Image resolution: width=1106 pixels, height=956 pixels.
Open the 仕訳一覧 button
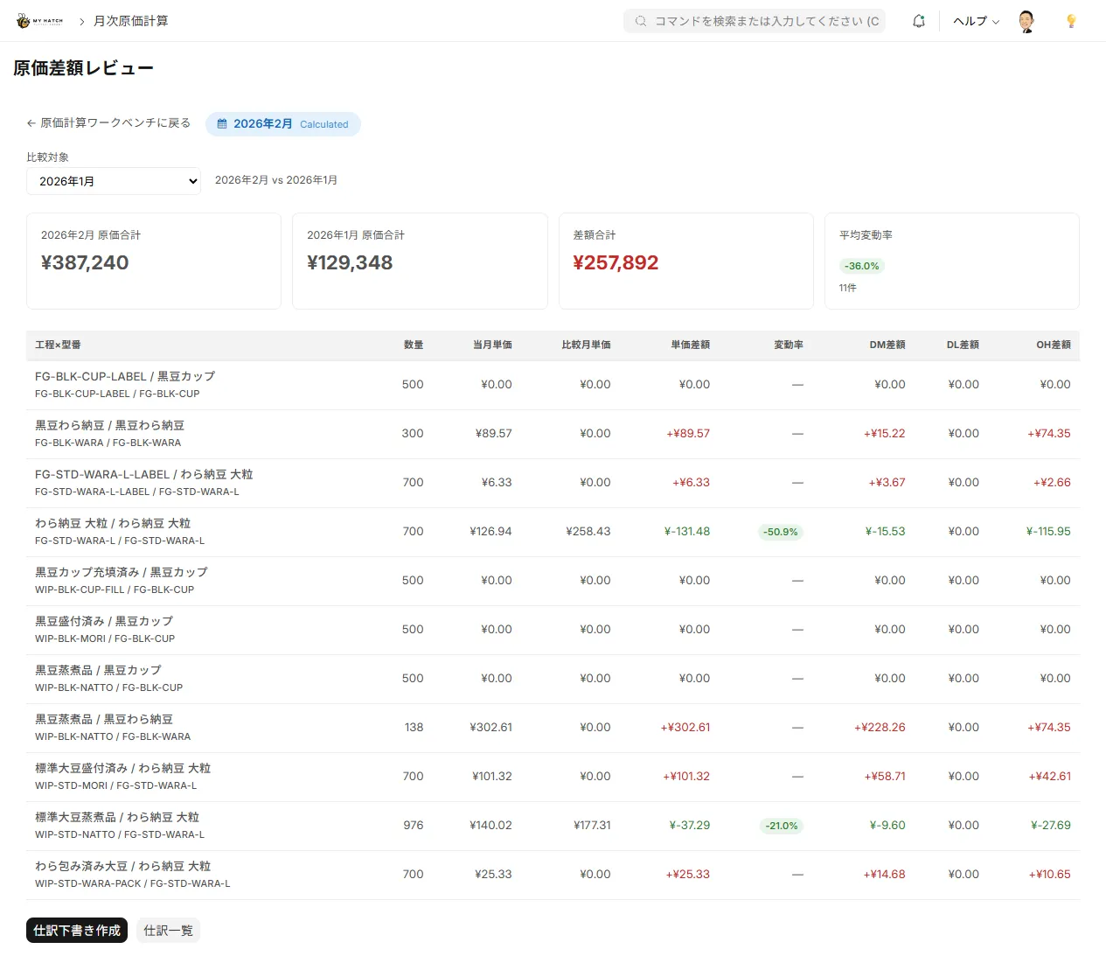168,931
